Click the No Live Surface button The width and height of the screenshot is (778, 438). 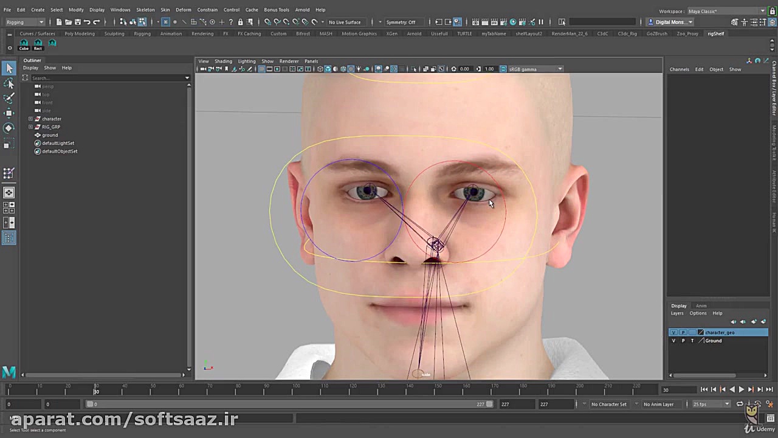[345, 22]
